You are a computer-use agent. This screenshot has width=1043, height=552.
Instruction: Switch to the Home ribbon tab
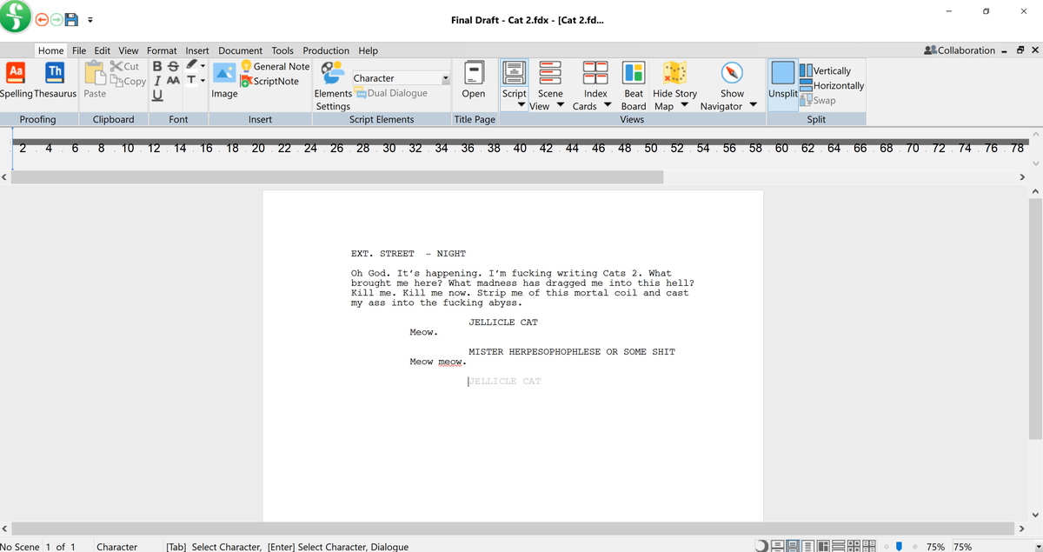point(50,50)
